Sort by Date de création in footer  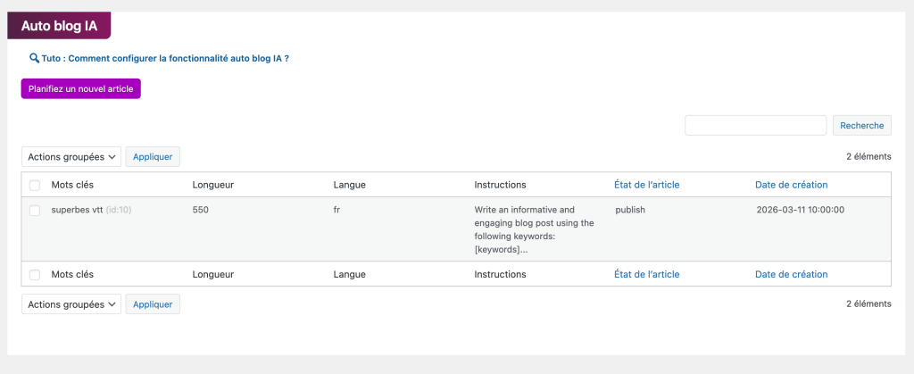click(x=791, y=274)
